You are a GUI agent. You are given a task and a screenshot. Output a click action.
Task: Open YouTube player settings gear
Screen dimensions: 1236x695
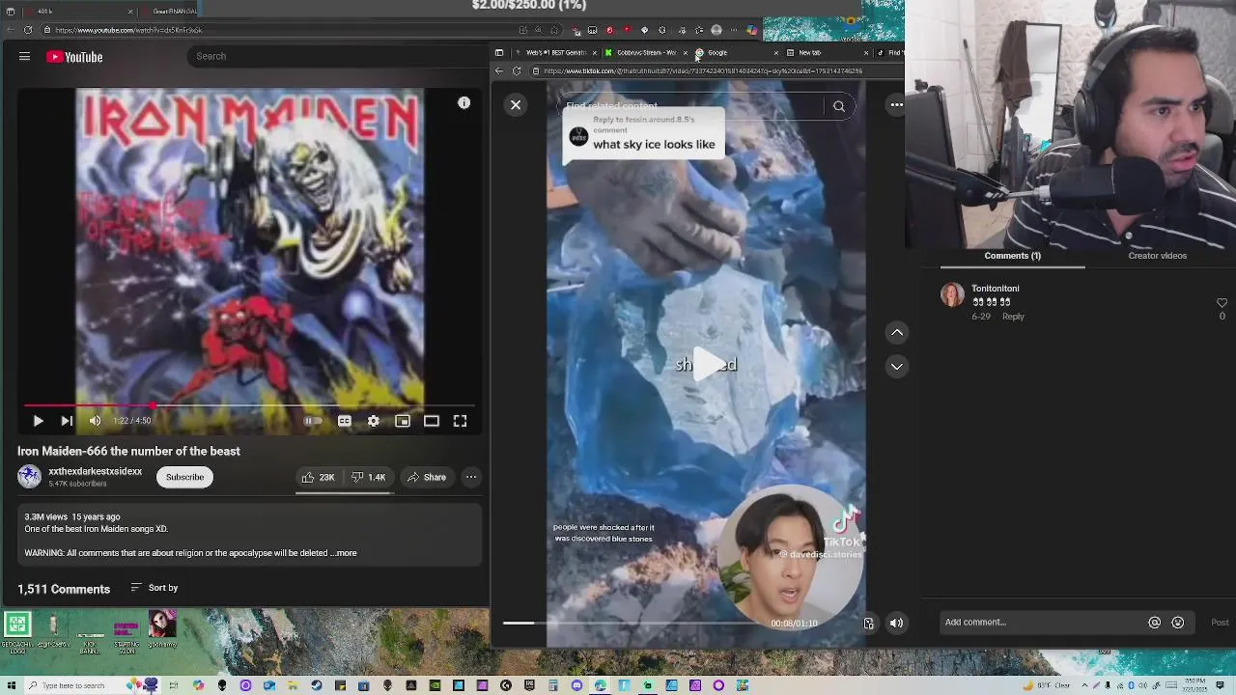(x=374, y=421)
